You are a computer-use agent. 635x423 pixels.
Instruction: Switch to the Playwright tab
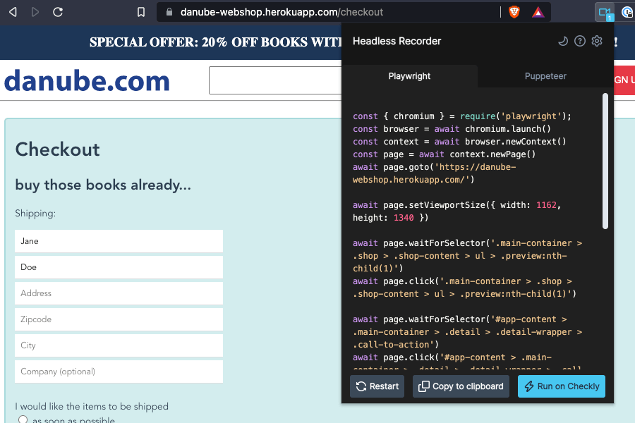pyautogui.click(x=409, y=76)
